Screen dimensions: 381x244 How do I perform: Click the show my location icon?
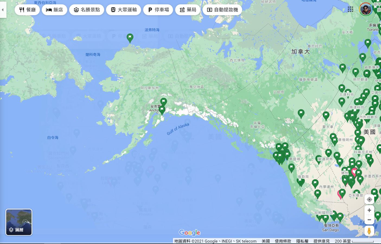[369, 199]
